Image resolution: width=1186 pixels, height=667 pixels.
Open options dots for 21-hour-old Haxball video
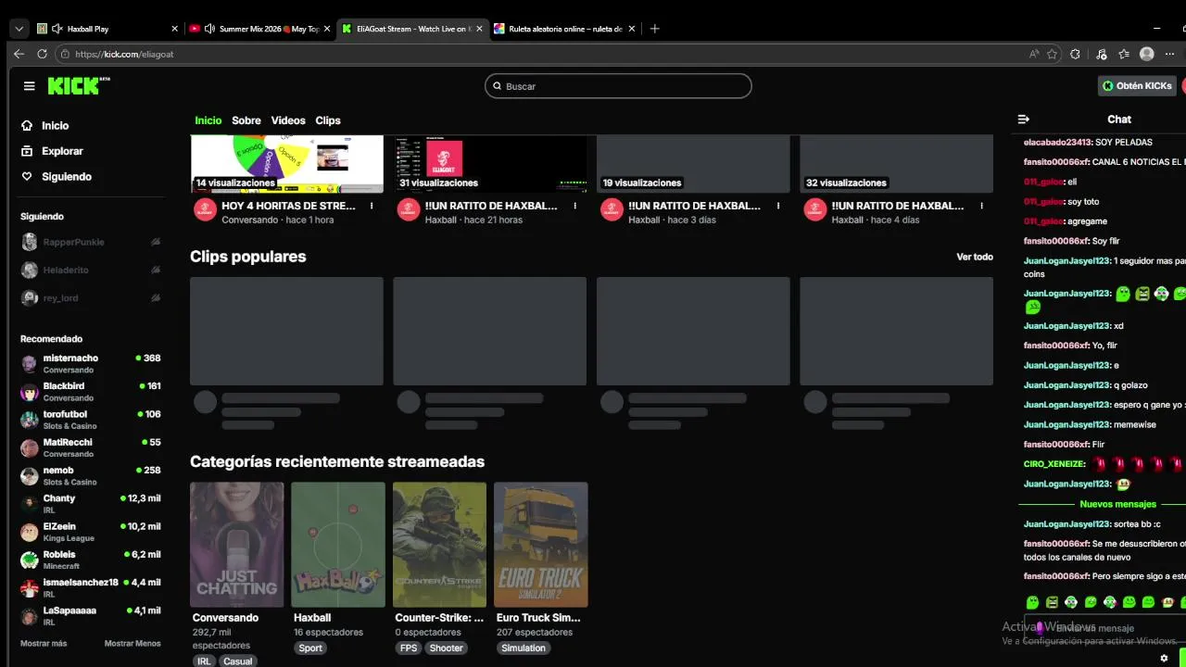[x=575, y=206]
